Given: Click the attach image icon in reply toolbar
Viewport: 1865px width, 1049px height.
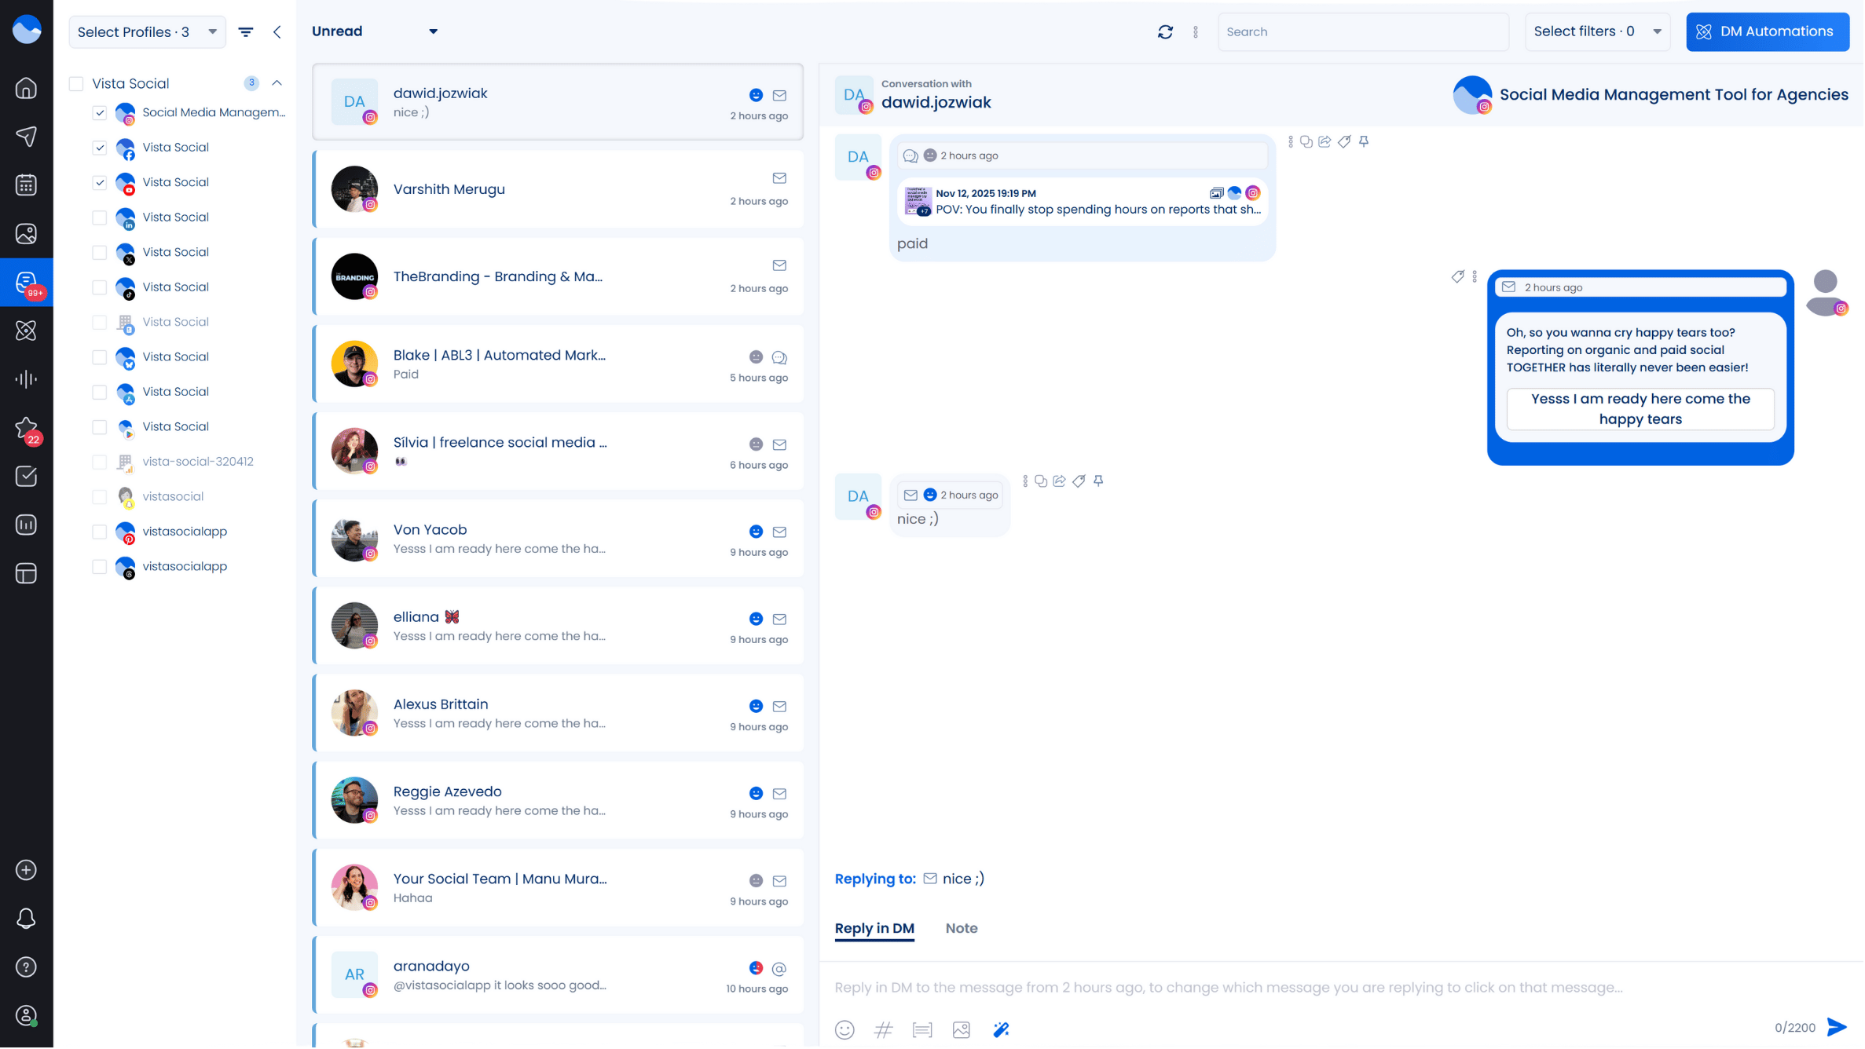Looking at the screenshot, I should click(962, 1030).
